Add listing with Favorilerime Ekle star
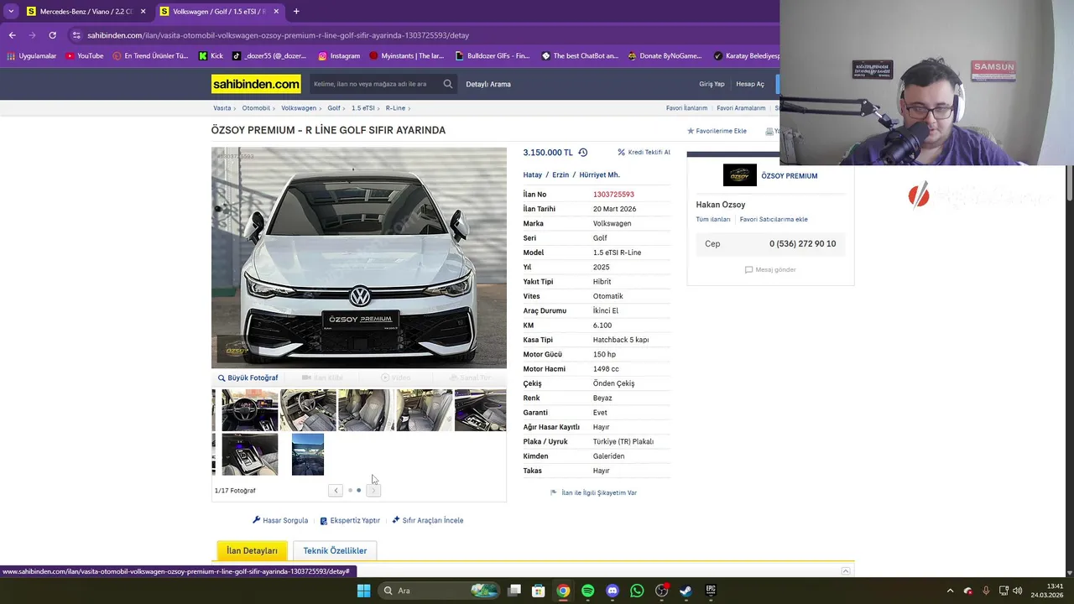1074x604 pixels. click(x=717, y=131)
